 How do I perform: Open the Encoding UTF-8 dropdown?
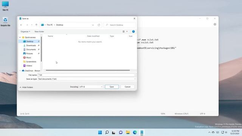coord(91,87)
